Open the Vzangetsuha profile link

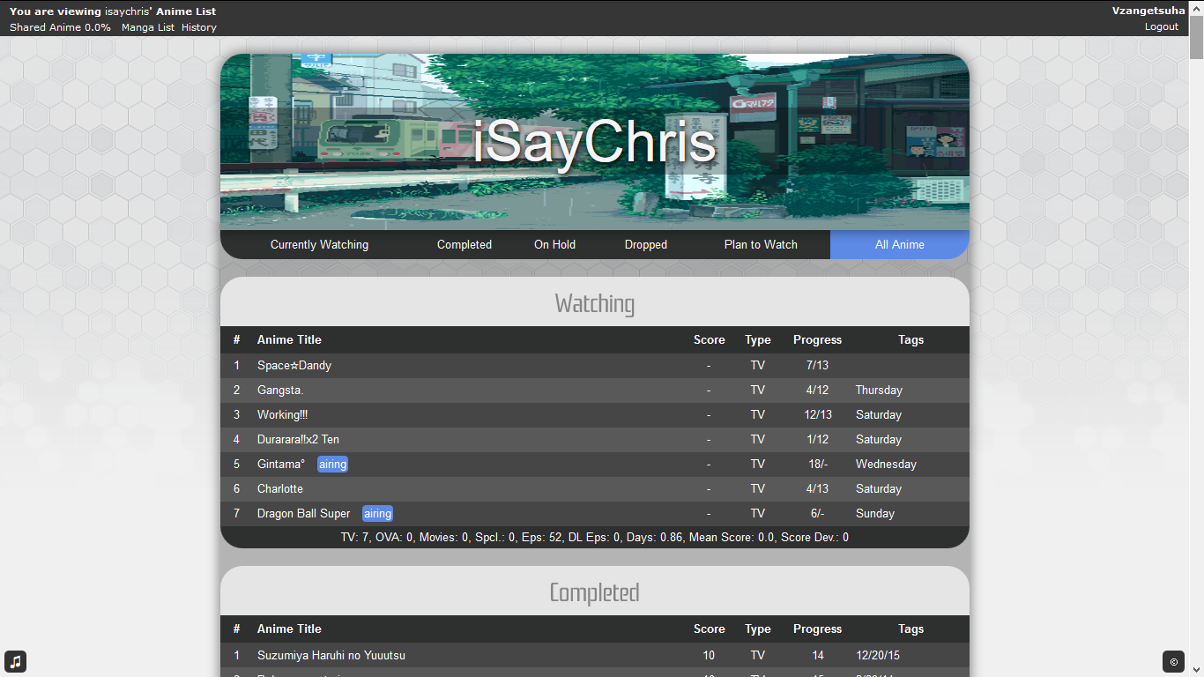[x=1148, y=11]
